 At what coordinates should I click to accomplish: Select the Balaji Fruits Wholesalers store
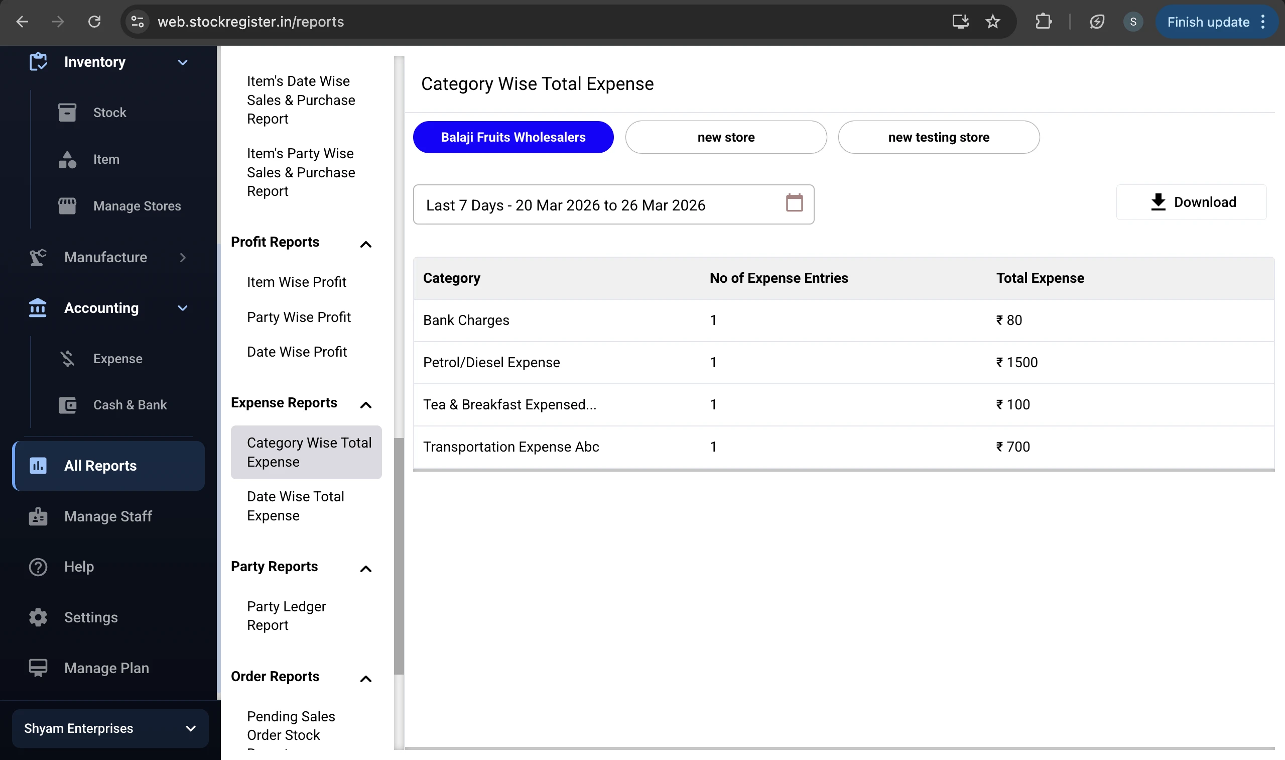click(x=513, y=137)
